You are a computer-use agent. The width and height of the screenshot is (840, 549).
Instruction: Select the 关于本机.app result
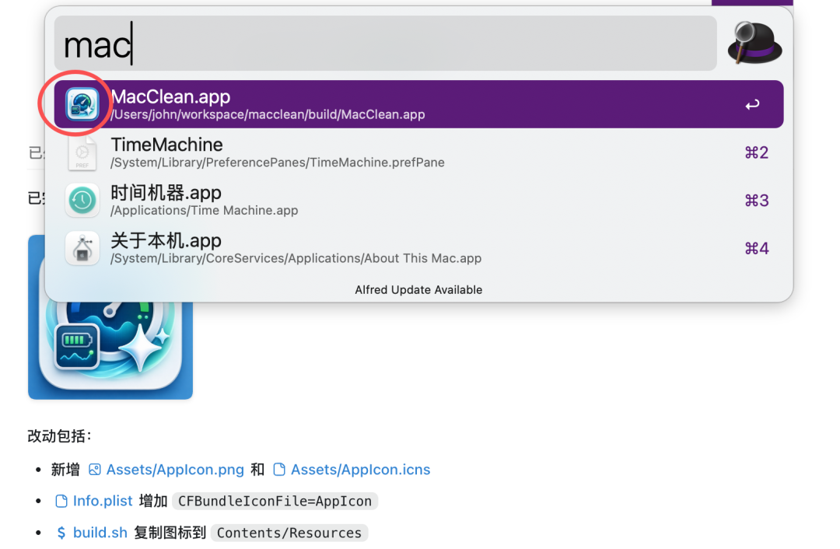click(x=418, y=248)
